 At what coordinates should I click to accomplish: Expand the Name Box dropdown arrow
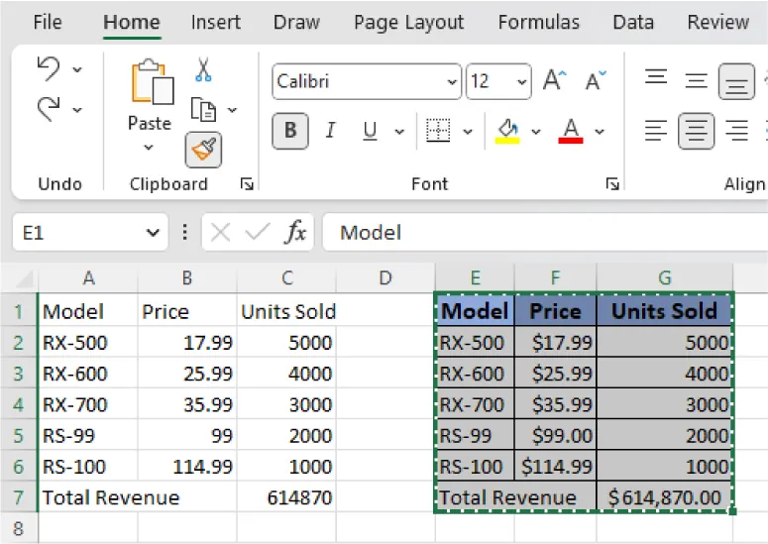pyautogui.click(x=152, y=233)
